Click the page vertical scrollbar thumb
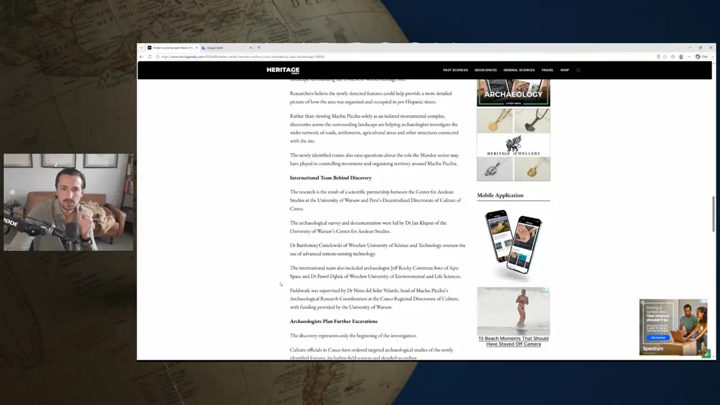 click(x=713, y=214)
